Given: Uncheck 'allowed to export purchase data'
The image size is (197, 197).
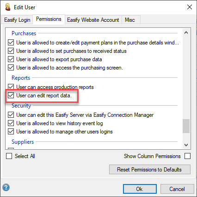Looking at the screenshot, I should click(11, 59).
